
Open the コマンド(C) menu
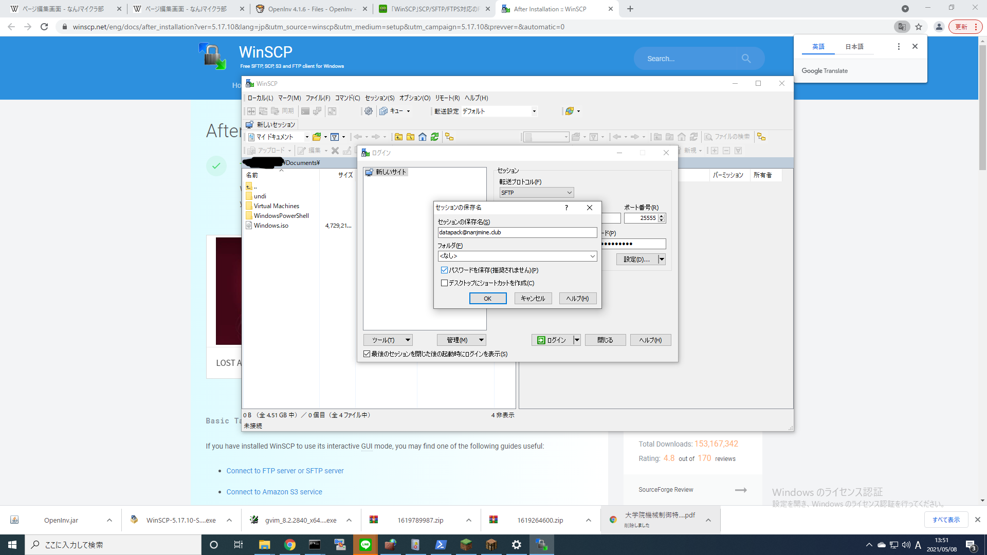tap(348, 98)
